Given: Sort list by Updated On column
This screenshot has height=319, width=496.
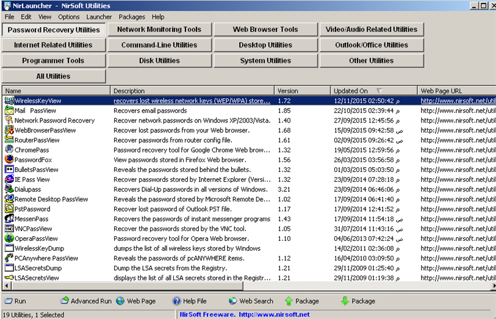Looking at the screenshot, I should click(x=351, y=91).
